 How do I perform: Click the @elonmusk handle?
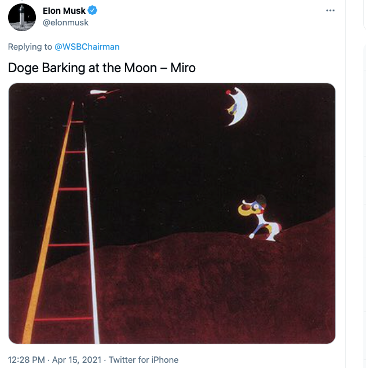pyautogui.click(x=65, y=23)
